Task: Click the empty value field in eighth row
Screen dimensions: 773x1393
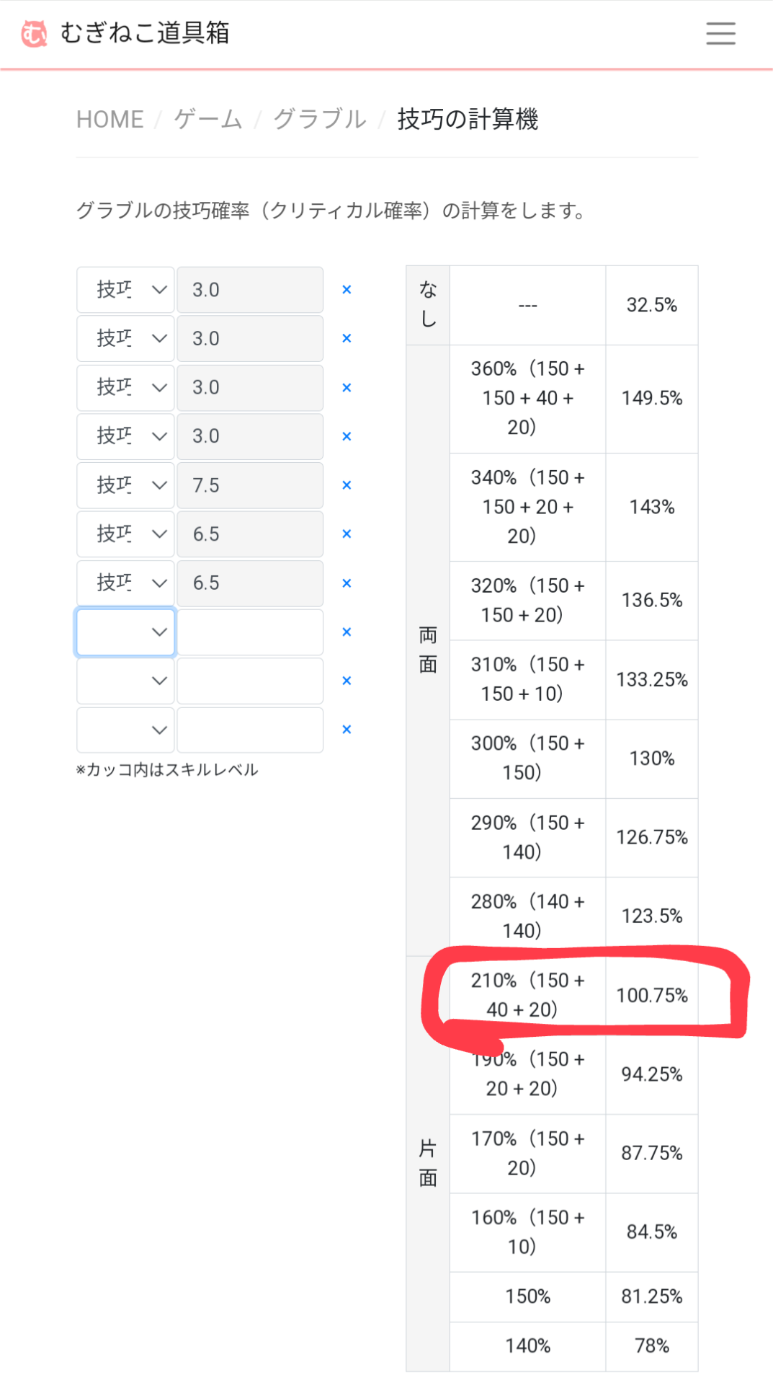Action: (x=250, y=632)
